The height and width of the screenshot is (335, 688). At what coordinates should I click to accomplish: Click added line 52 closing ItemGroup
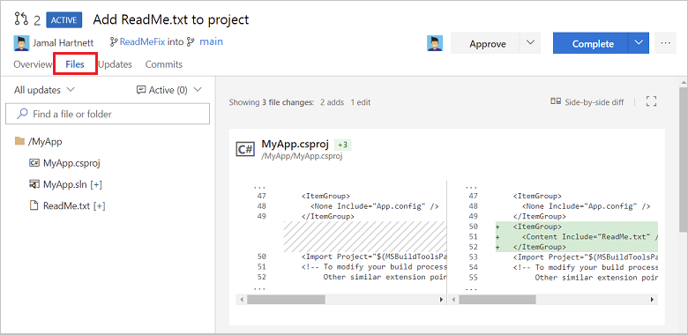click(577, 247)
